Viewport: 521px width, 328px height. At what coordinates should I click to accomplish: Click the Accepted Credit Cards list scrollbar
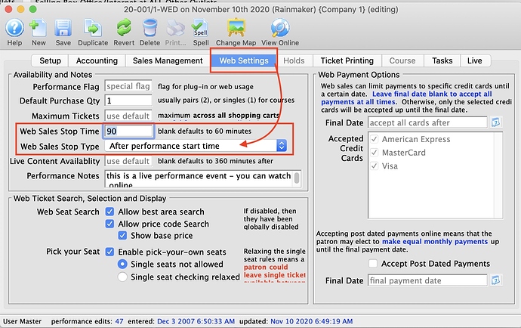[x=498, y=175]
